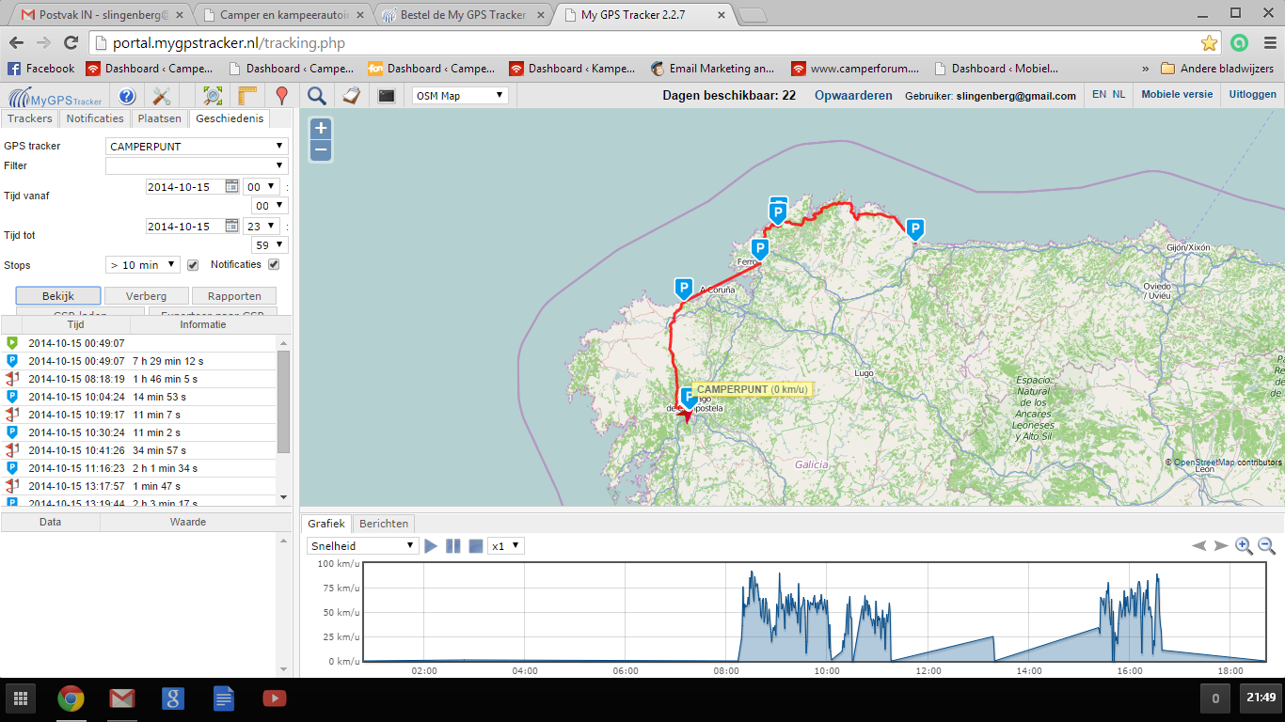Click the Opwaarderen link

pos(853,96)
